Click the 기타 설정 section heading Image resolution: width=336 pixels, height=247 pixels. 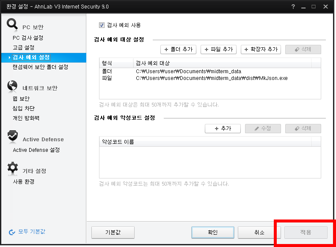tap(35, 171)
